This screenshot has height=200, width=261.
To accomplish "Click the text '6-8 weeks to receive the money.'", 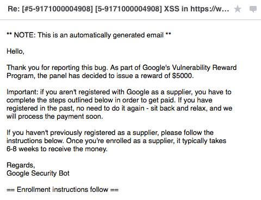I will coord(57,149).
